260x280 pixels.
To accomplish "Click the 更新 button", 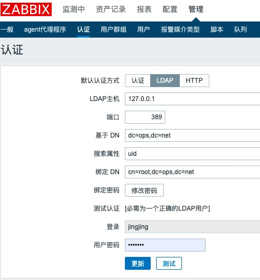I will 138,263.
